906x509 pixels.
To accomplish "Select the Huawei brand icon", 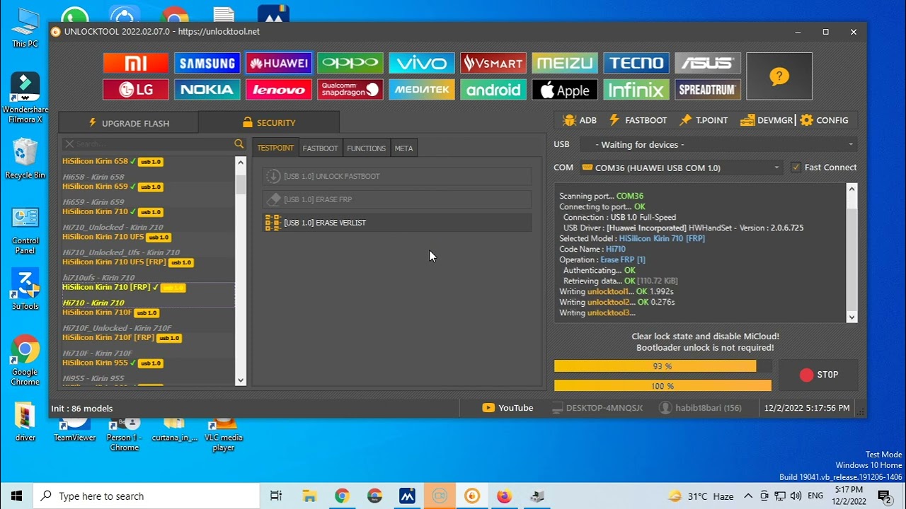I will pos(279,64).
